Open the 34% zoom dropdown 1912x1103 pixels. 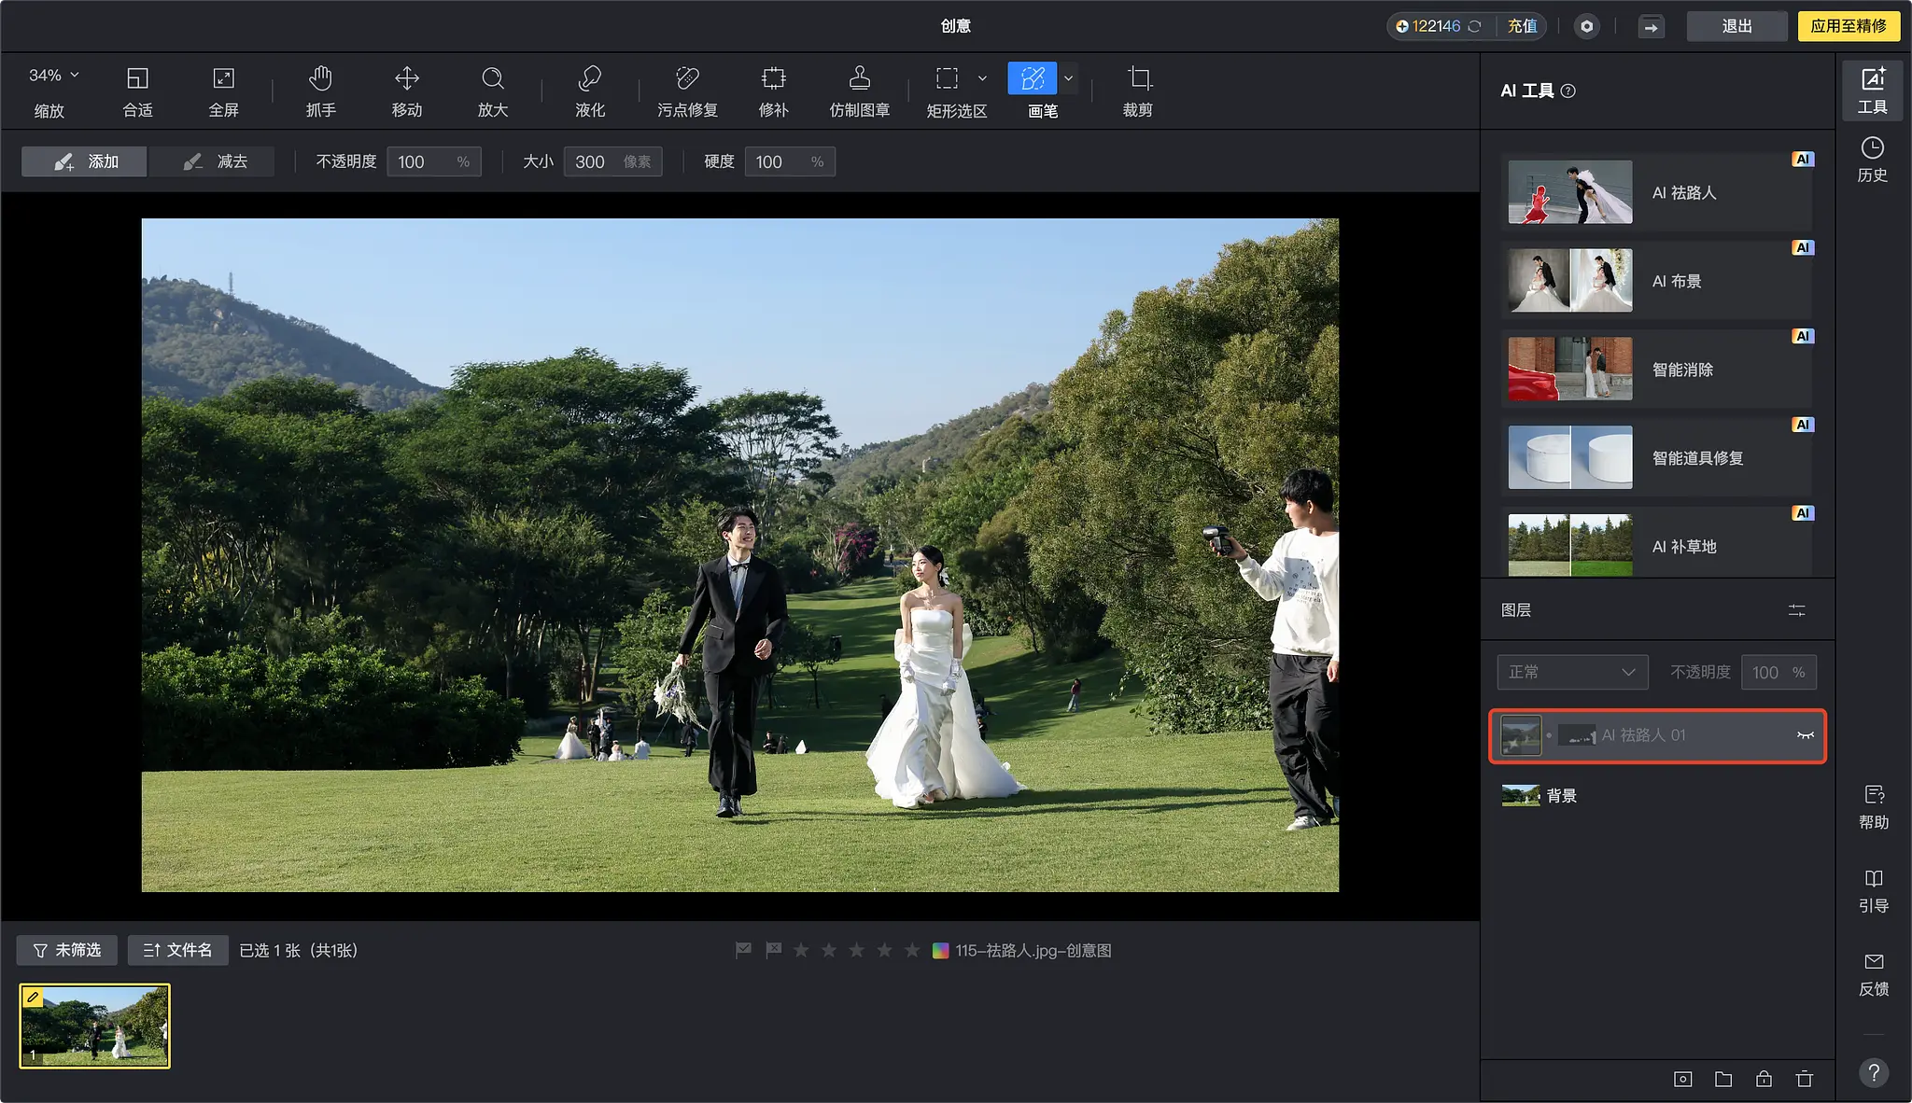pos(53,75)
